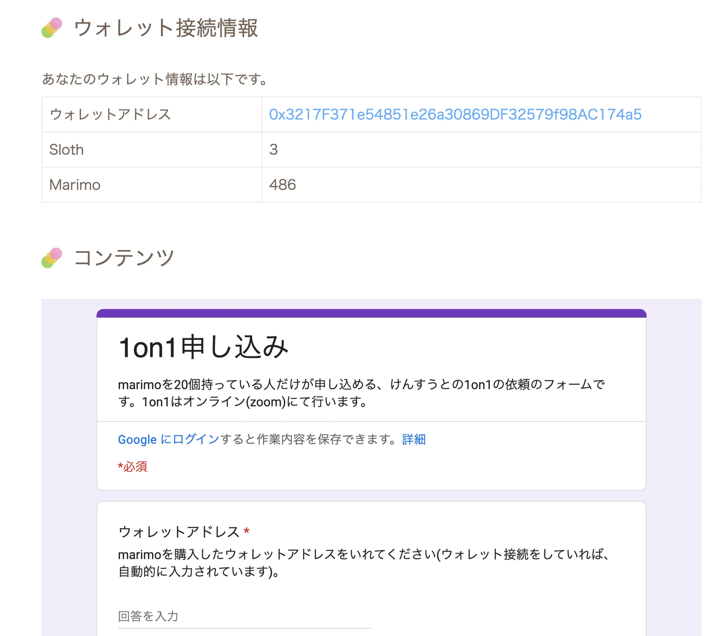Select the Marimo count value 486
The height and width of the screenshot is (636, 722).
(x=283, y=185)
